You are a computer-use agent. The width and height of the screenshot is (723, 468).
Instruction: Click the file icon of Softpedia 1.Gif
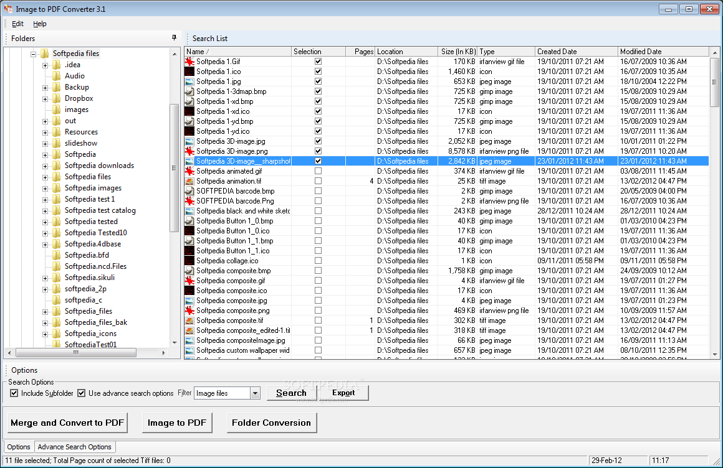[189, 61]
